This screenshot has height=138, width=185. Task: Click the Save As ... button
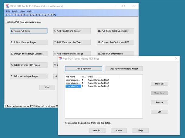[x=97, y=130]
